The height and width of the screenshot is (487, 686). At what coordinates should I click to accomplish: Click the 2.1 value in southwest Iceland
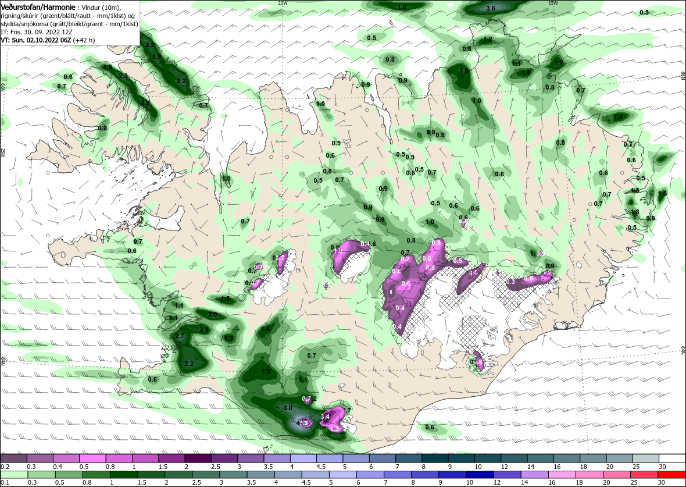click(x=204, y=330)
